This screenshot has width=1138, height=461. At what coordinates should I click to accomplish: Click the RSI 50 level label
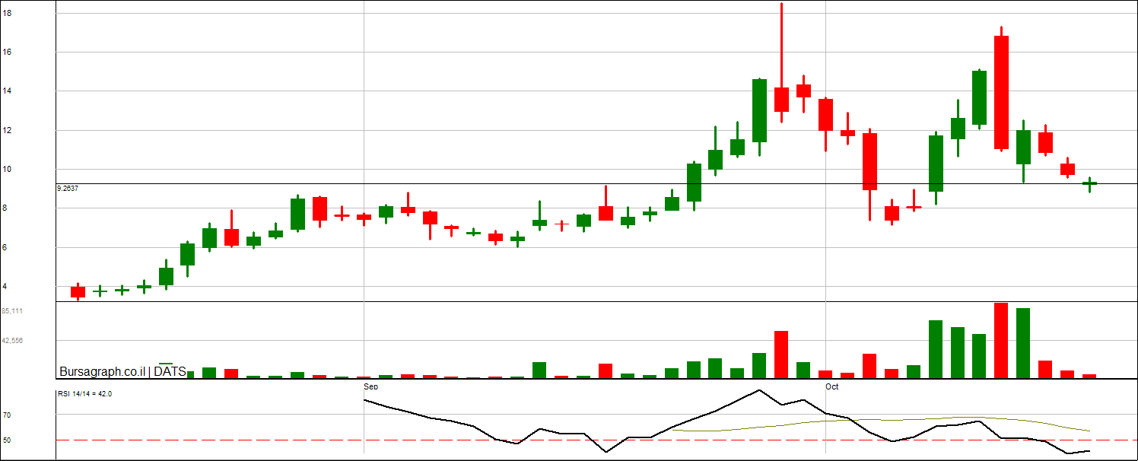pyautogui.click(x=6, y=440)
